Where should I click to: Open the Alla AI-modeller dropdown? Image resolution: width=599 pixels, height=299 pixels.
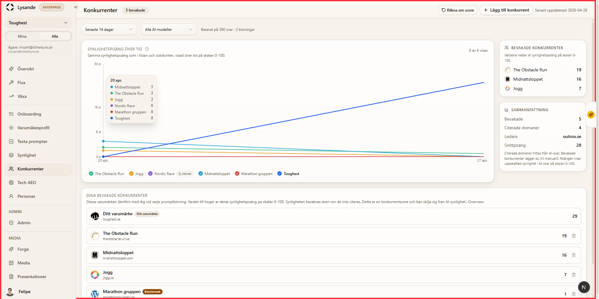[169, 30]
